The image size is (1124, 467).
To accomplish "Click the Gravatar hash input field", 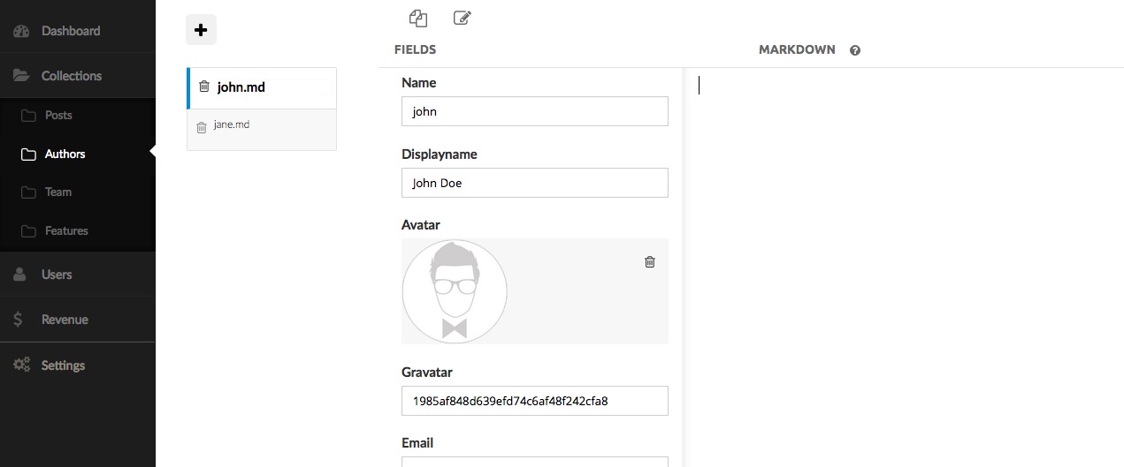I will pyautogui.click(x=535, y=401).
